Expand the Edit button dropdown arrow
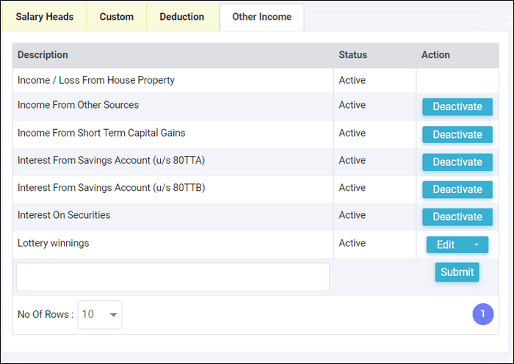The width and height of the screenshot is (514, 364). [477, 245]
